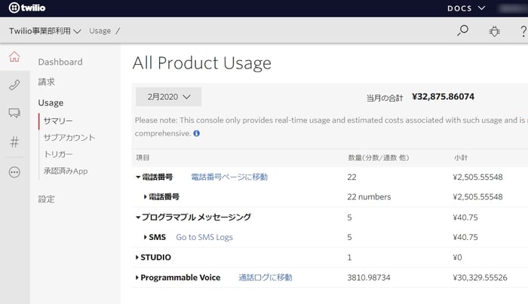This screenshot has width=528, height=304.
Task: Click the 小計 column header
Action: point(461,157)
